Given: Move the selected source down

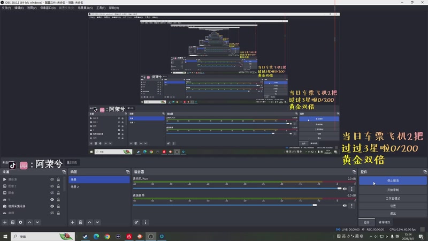Looking at the screenshot, I should pyautogui.click(x=37, y=222).
